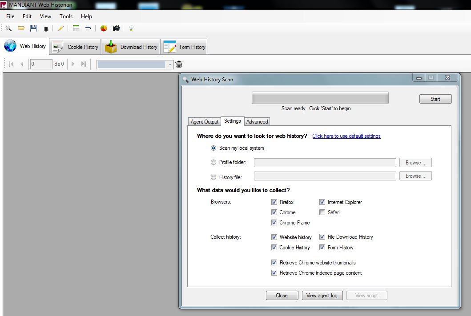Toggle the Cookie History checkbox in scan settings

274,247
